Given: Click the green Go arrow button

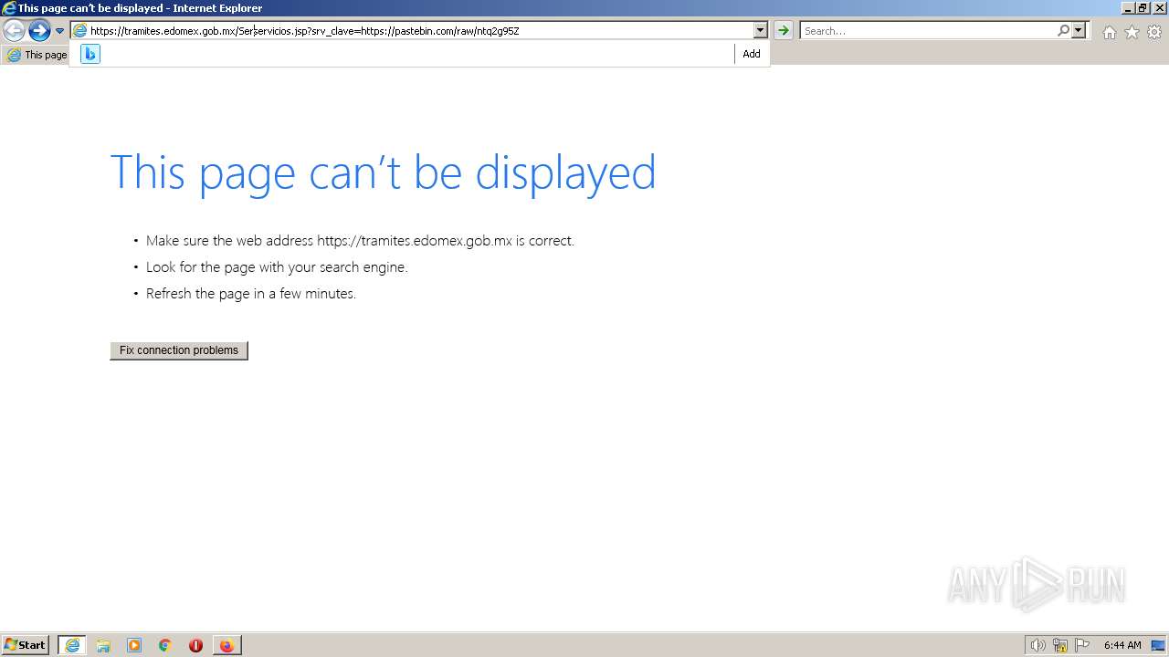Looking at the screenshot, I should (784, 30).
